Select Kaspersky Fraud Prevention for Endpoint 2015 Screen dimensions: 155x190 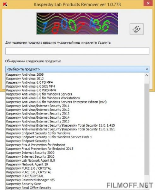coord(75,149)
